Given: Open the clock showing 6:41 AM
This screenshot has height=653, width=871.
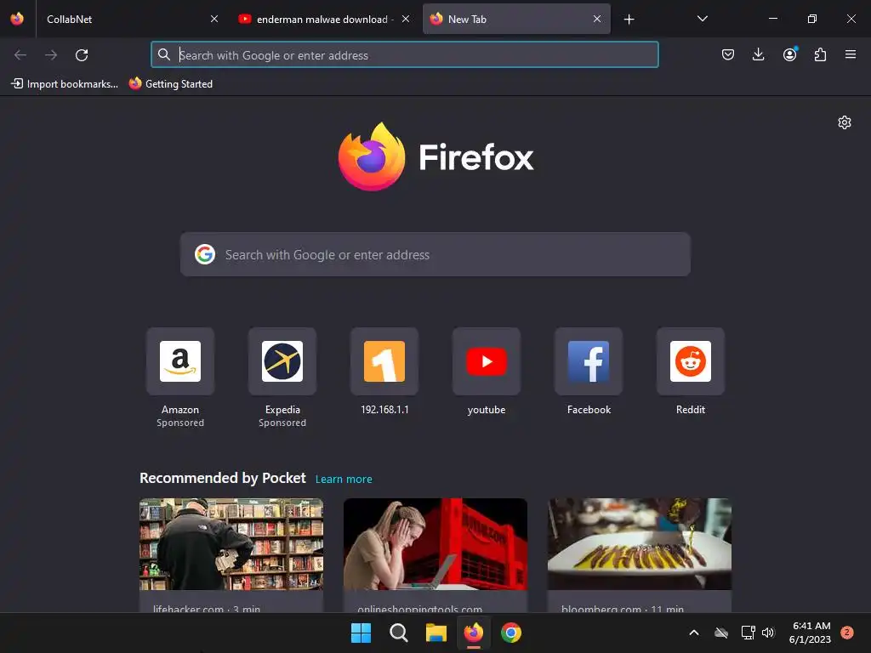Looking at the screenshot, I should coord(811,633).
